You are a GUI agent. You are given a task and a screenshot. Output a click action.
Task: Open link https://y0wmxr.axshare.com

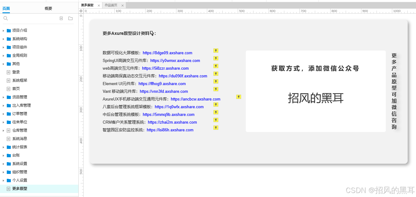pyautogui.click(x=175, y=61)
